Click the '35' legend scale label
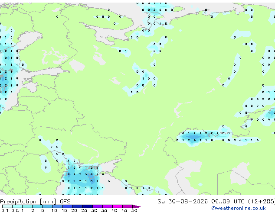275x212 pixels. (104, 210)
